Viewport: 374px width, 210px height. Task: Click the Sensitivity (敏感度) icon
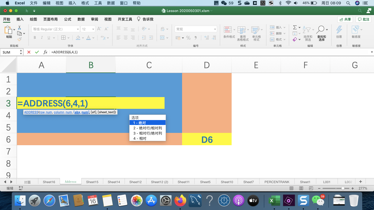[355, 29]
